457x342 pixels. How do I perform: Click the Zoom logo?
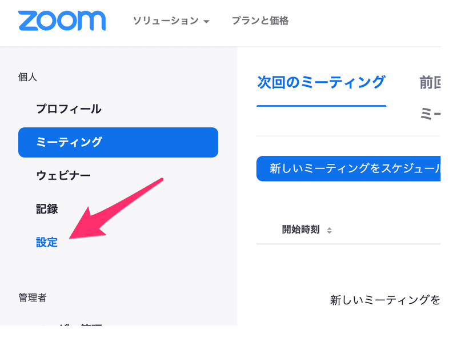(63, 21)
